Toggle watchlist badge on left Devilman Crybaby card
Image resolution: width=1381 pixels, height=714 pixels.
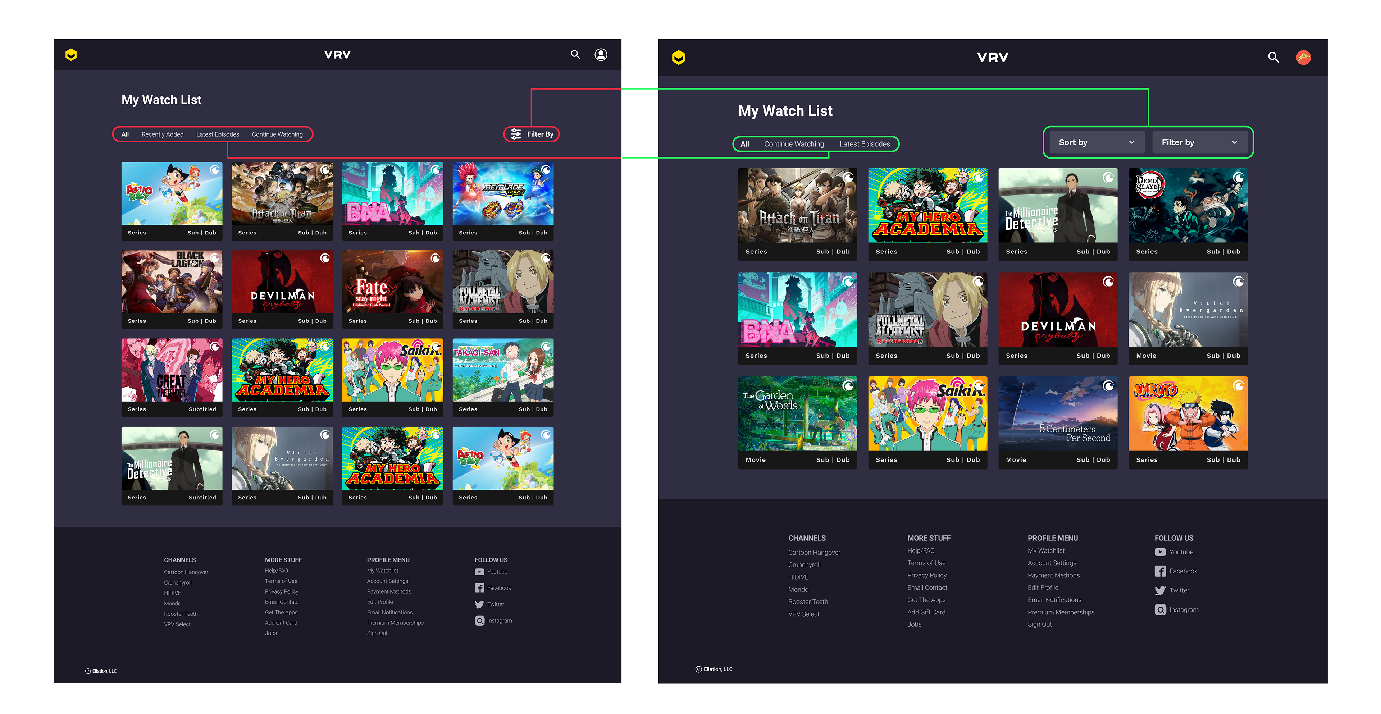(x=325, y=258)
